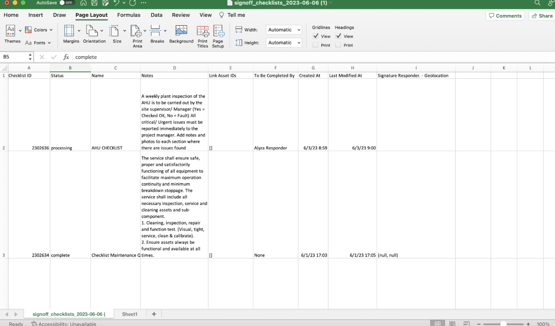Expand the Orientation dropdown arrow
Image resolution: width=555 pixels, height=326 pixels.
click(x=102, y=31)
